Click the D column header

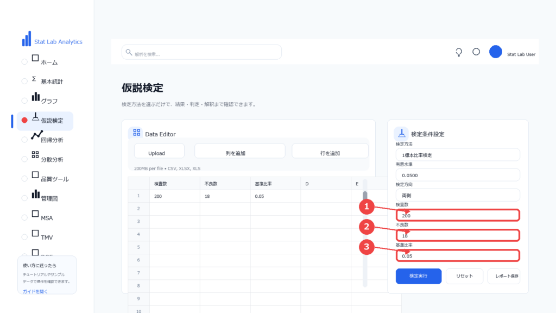(326, 184)
